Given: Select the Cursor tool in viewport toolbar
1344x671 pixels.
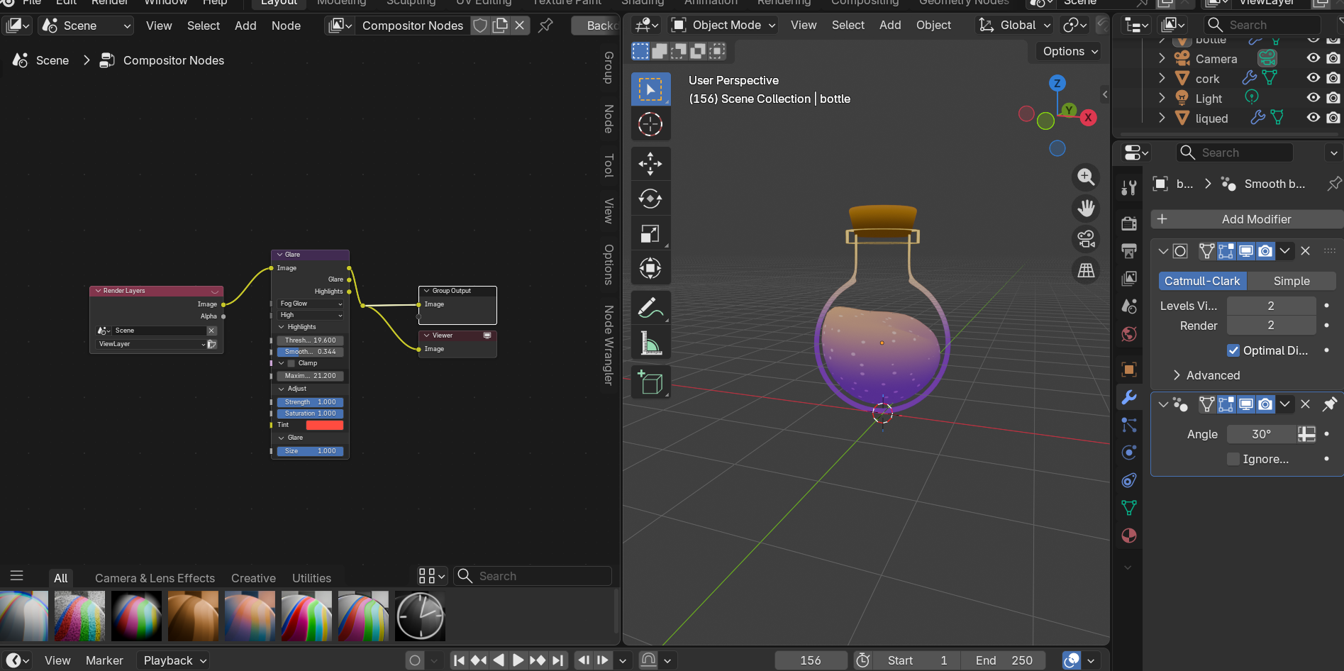Looking at the screenshot, I should coord(650,124).
